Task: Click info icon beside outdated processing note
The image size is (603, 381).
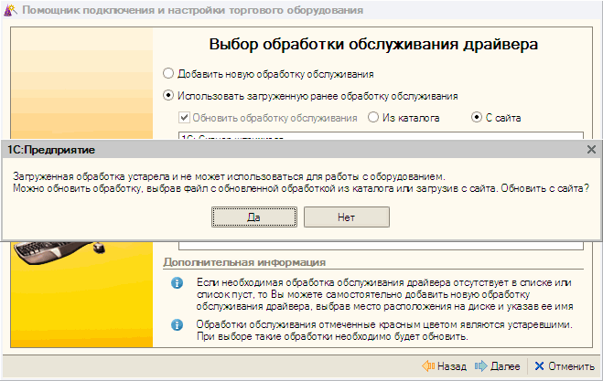Action: [x=178, y=325]
